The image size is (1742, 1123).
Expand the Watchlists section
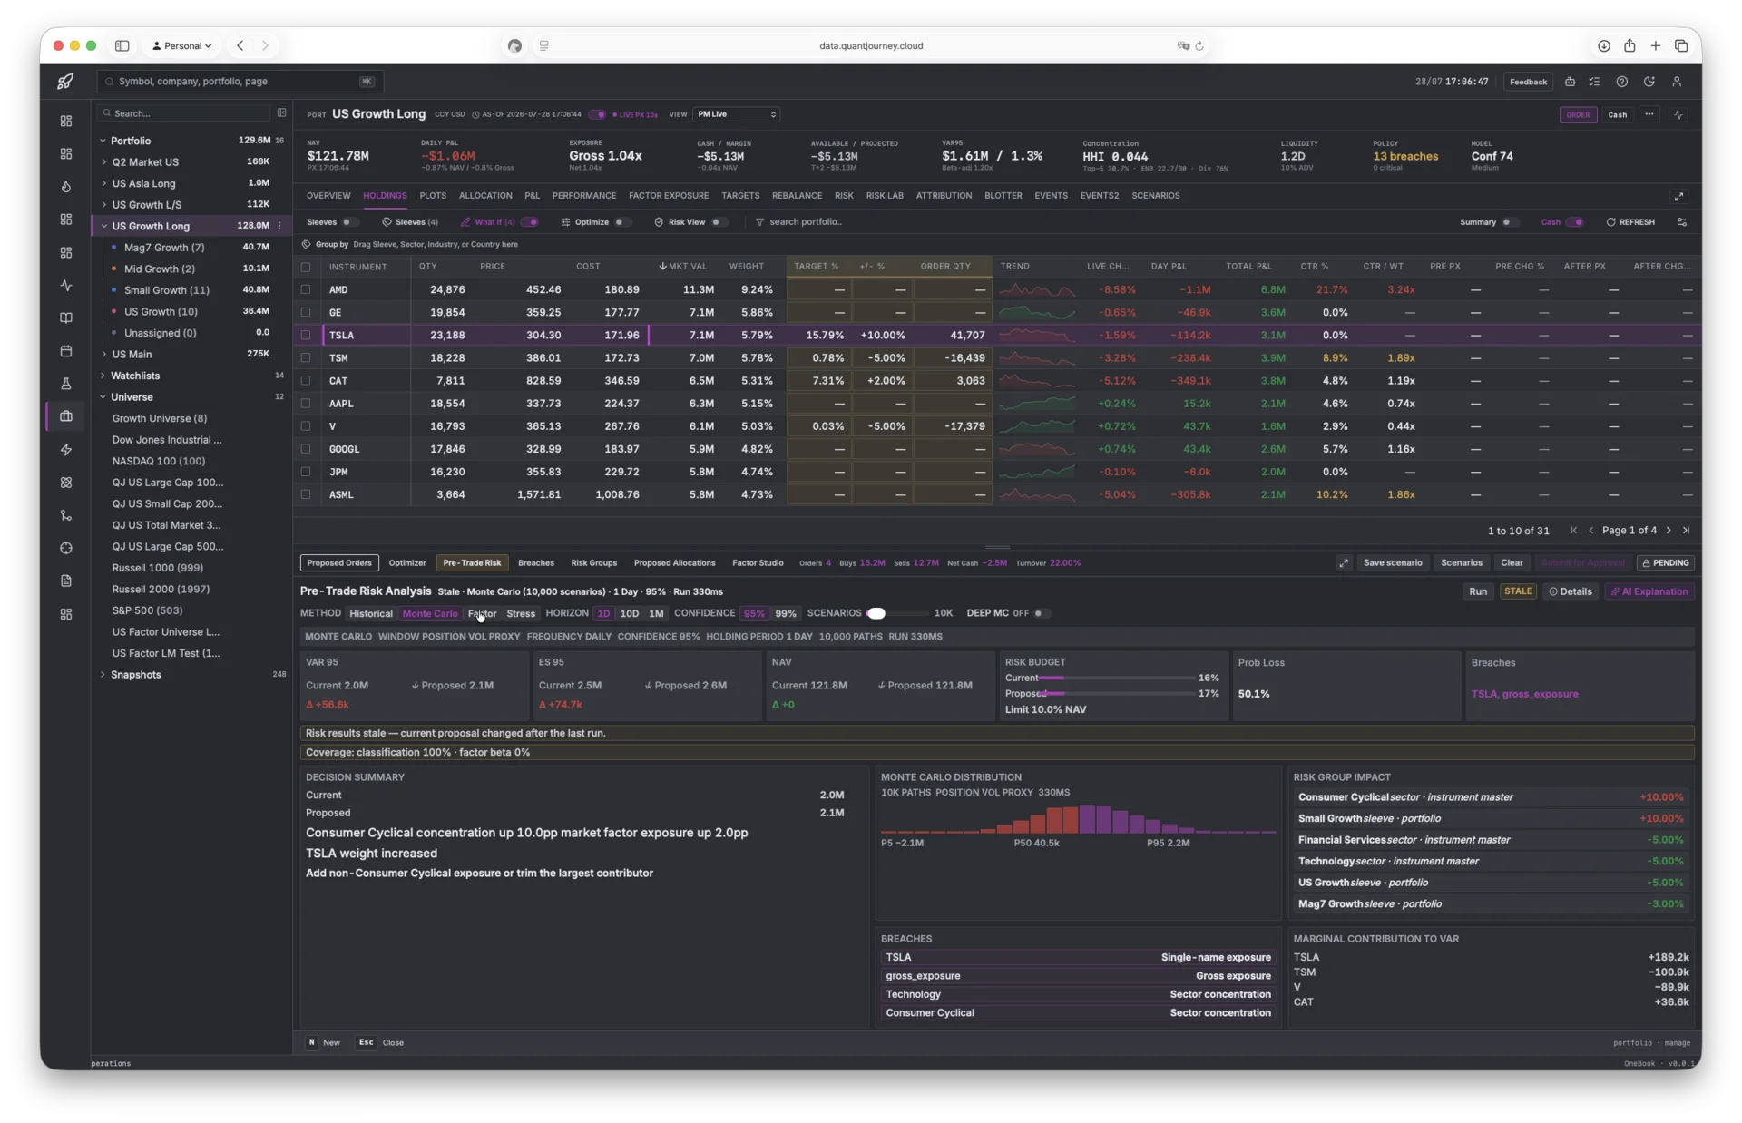(x=103, y=376)
